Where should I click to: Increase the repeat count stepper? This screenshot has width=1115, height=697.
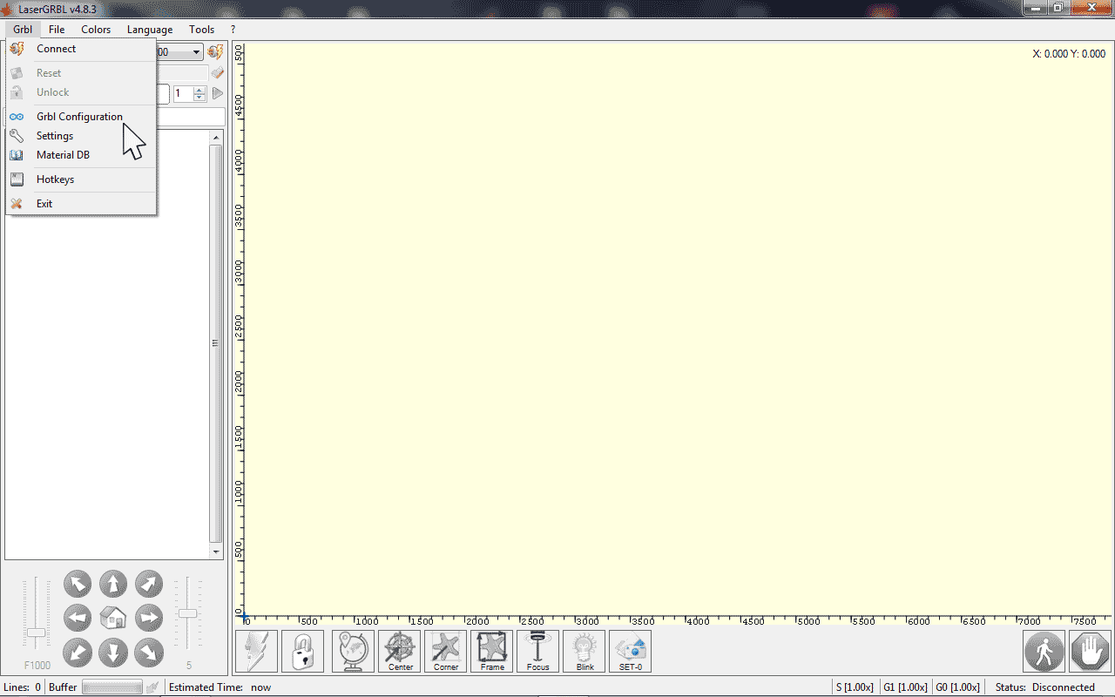click(x=199, y=90)
